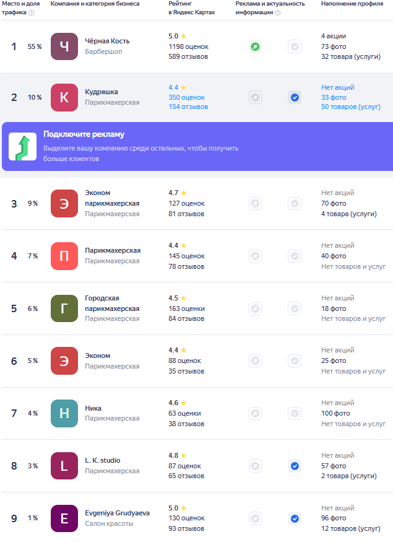Open the Нет акций link for Кудряшка
The width and height of the screenshot is (393, 542).
pos(338,87)
